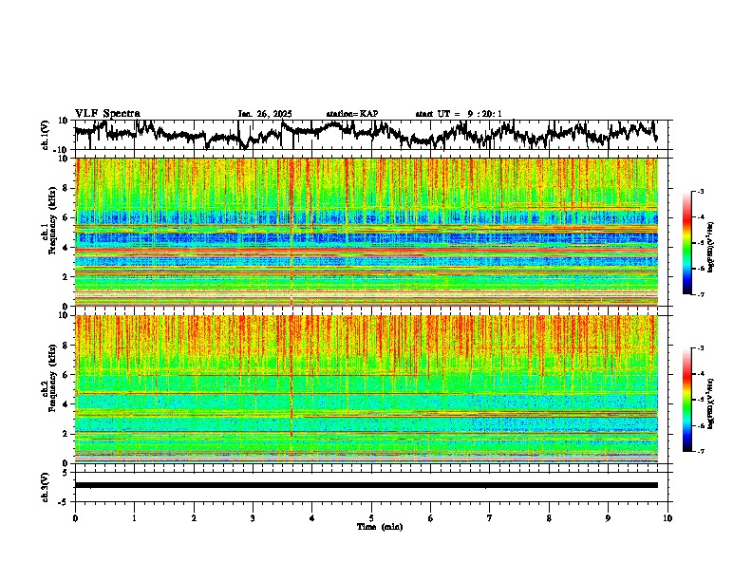The width and height of the screenshot is (752, 581).
Task: Click the ch.3(V) axis label
Action: coord(46,488)
